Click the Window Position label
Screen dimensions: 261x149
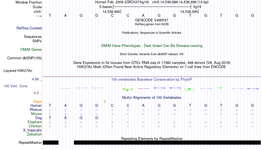[29, 2]
